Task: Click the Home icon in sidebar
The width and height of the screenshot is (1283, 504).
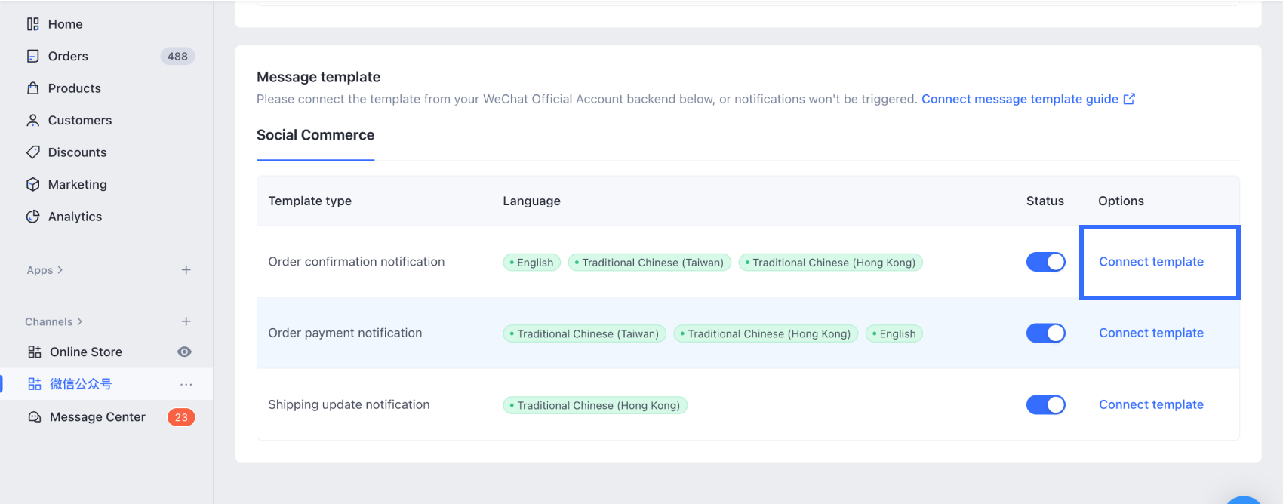Action: 33,24
